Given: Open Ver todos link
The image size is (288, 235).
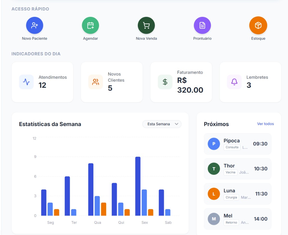Looking at the screenshot, I should tap(265, 124).
